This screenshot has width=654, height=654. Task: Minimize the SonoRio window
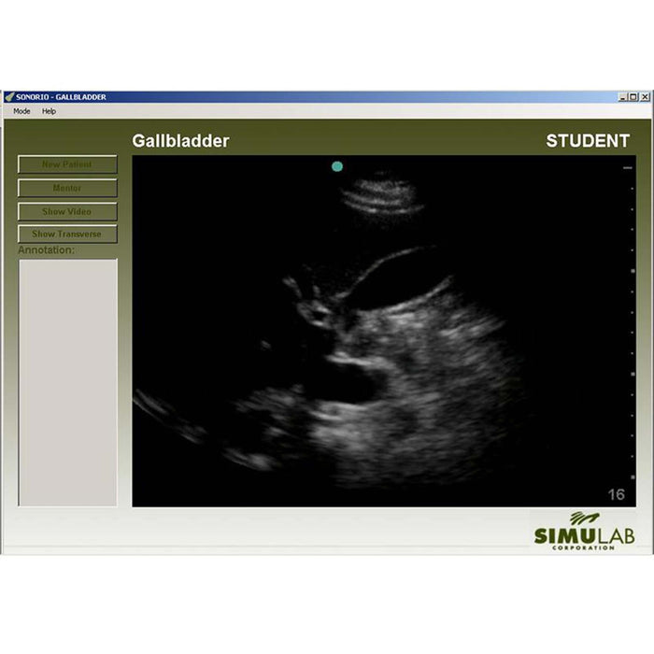pos(622,97)
